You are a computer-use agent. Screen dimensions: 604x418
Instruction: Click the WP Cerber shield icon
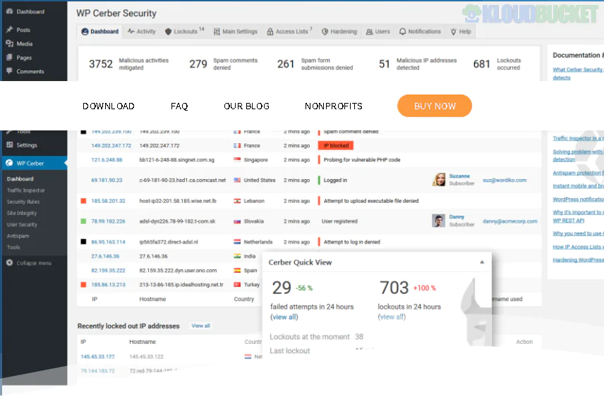[x=9, y=163]
